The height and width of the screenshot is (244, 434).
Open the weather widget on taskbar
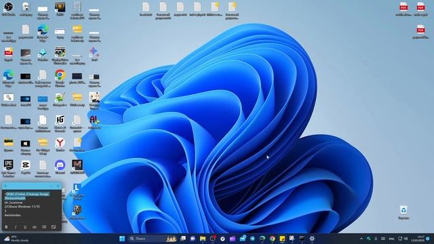[16, 239]
